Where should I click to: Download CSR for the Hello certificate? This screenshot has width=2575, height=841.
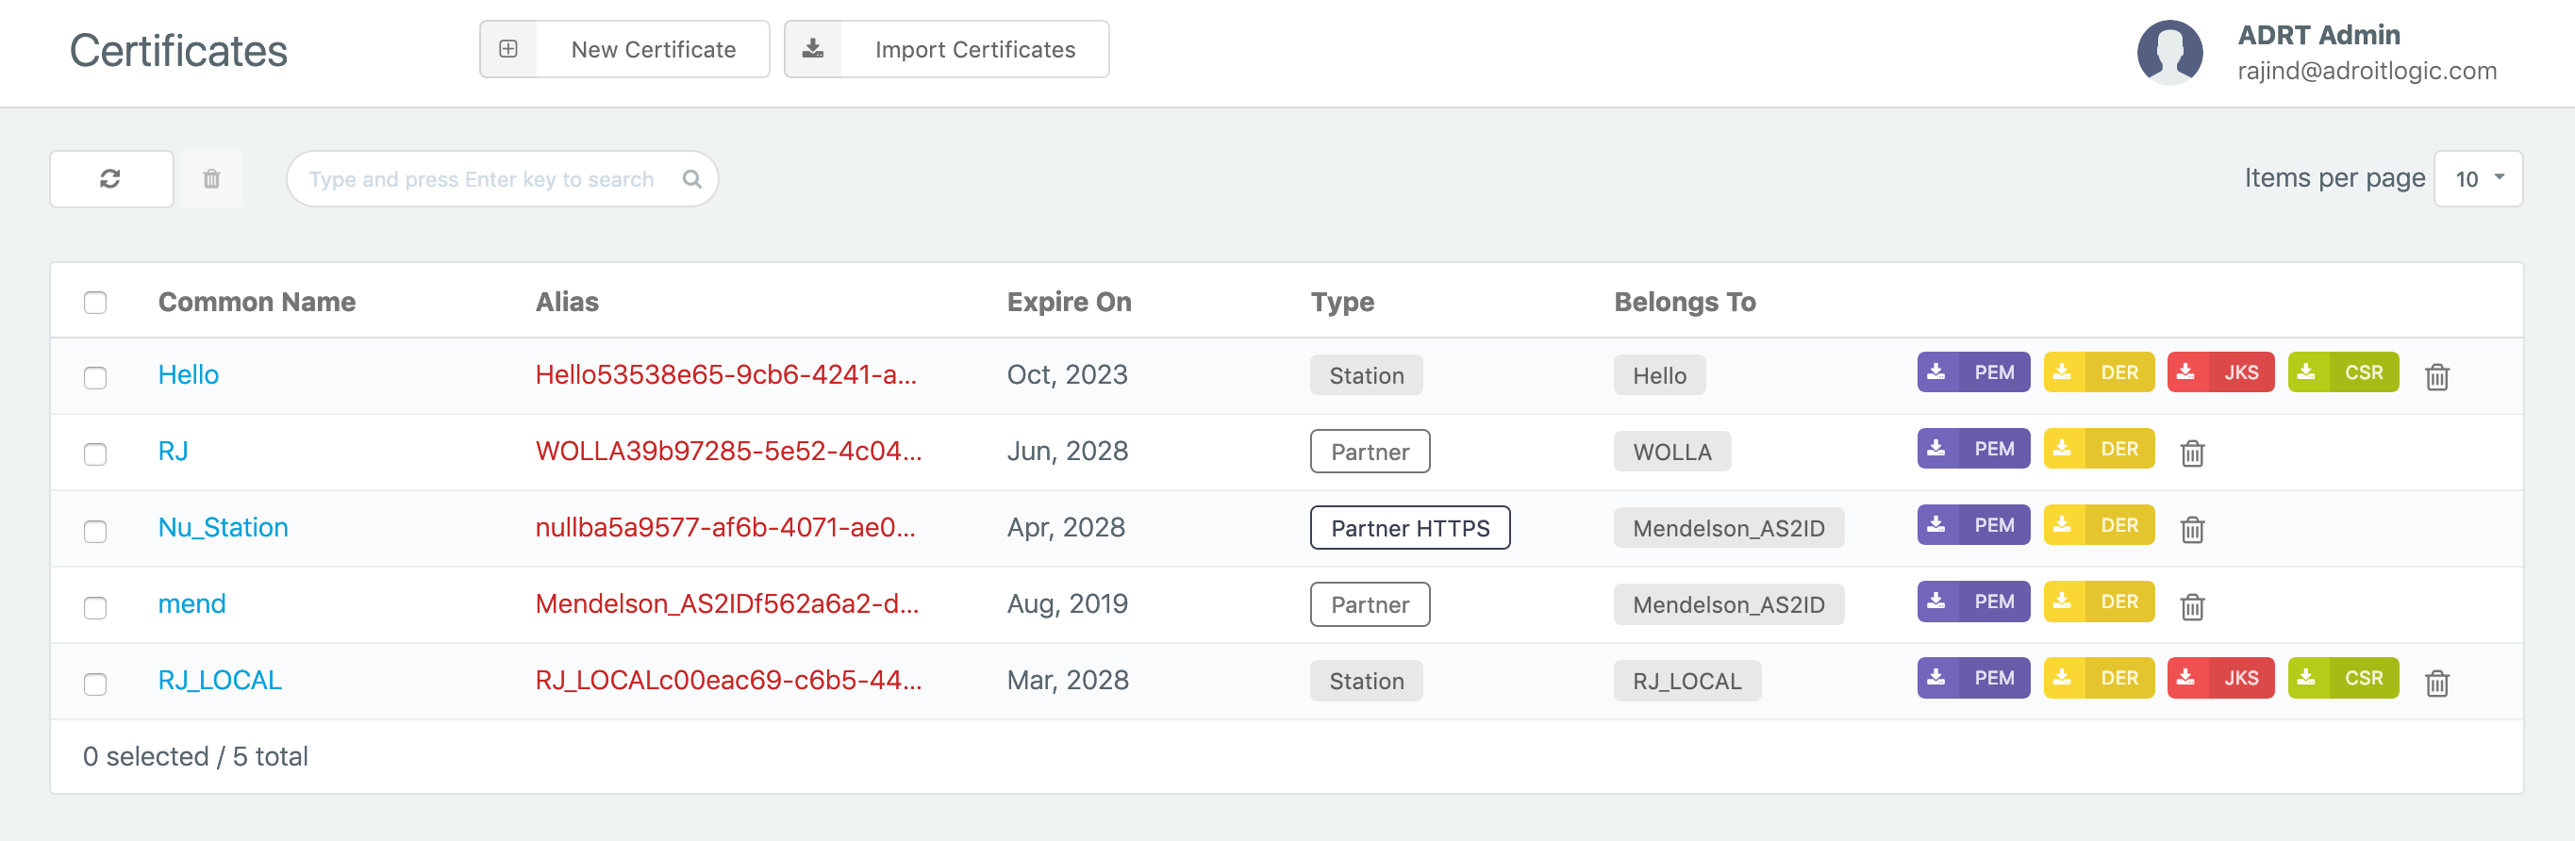(x=2342, y=372)
